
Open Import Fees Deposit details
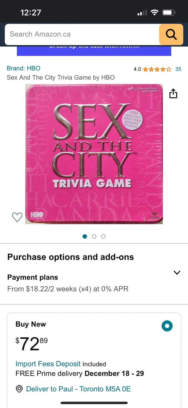coord(48,364)
